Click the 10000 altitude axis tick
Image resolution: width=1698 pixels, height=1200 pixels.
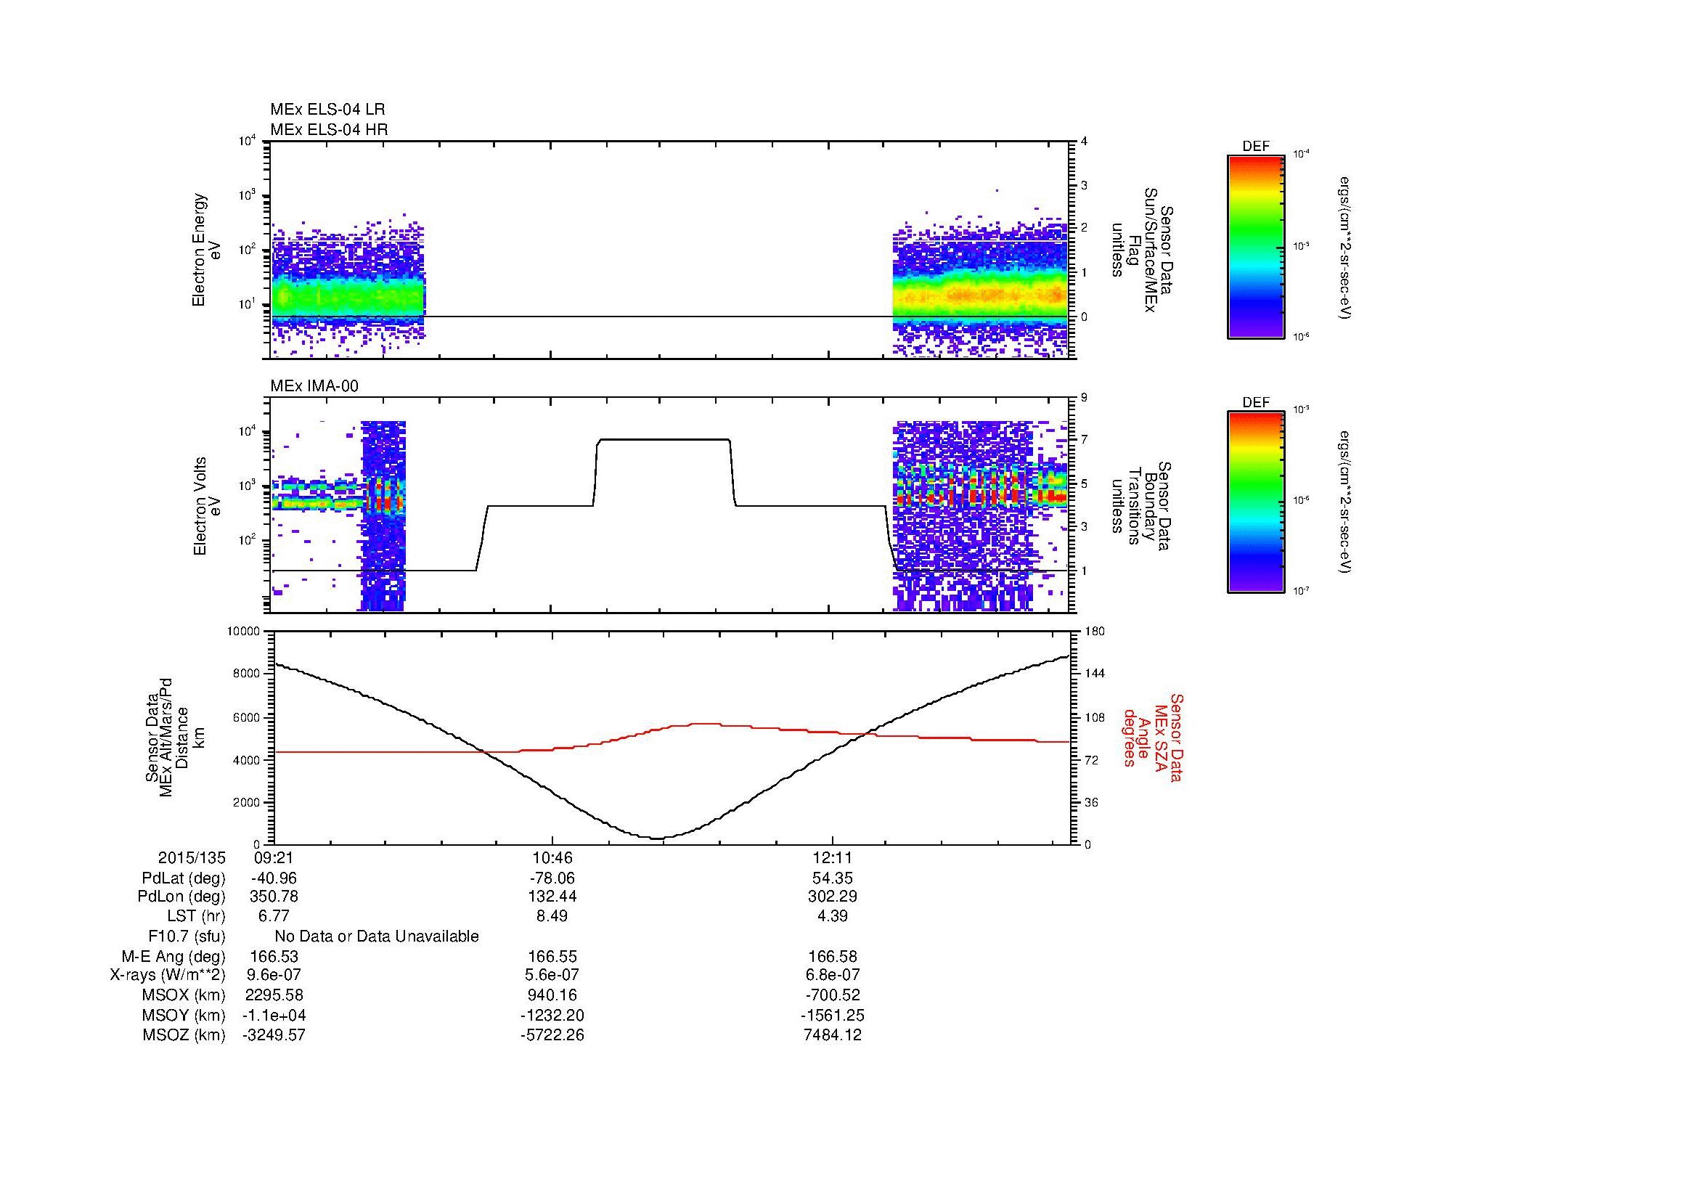click(244, 632)
